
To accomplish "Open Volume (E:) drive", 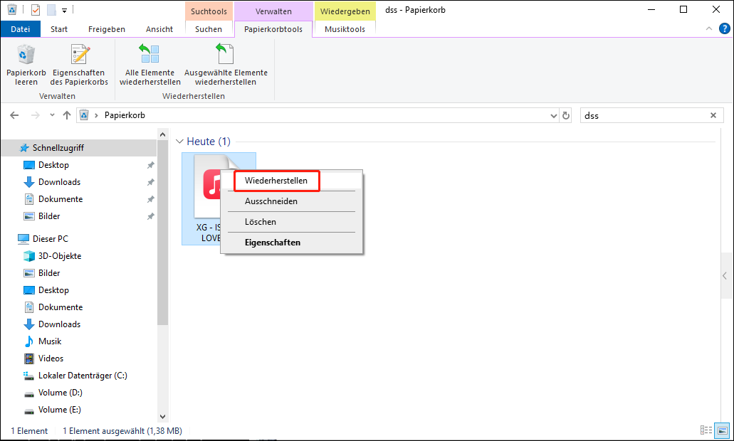I will pos(60,410).
